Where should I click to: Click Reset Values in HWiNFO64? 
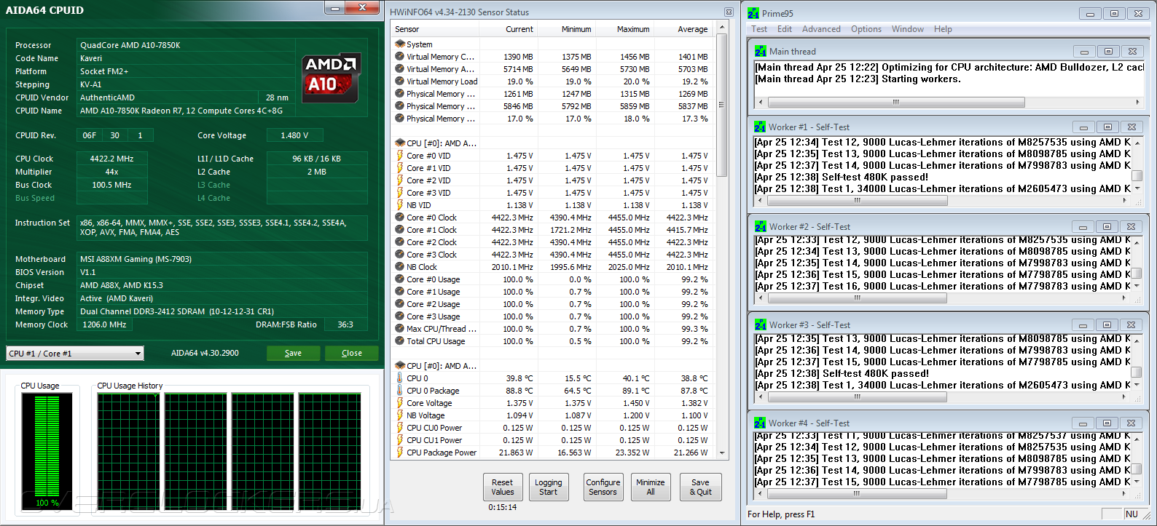pyautogui.click(x=502, y=487)
